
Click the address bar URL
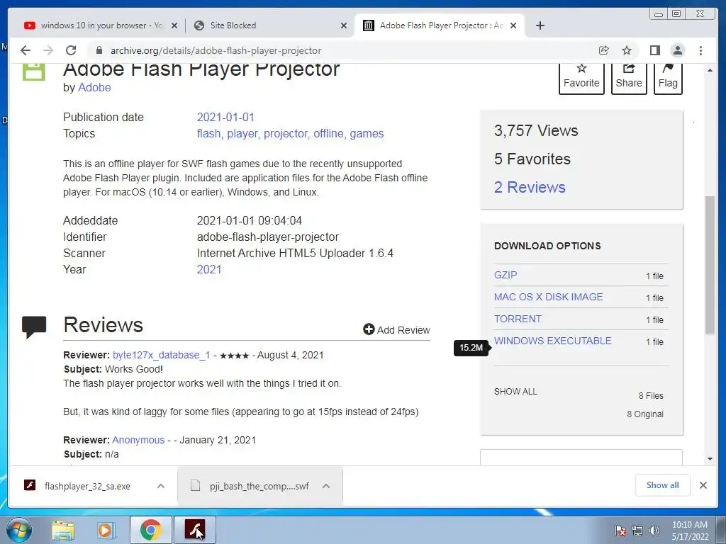coord(216,50)
